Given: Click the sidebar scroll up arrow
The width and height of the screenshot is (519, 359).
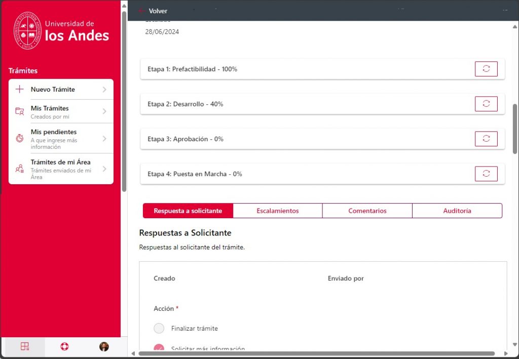Looking at the screenshot, I should [x=124, y=6].
